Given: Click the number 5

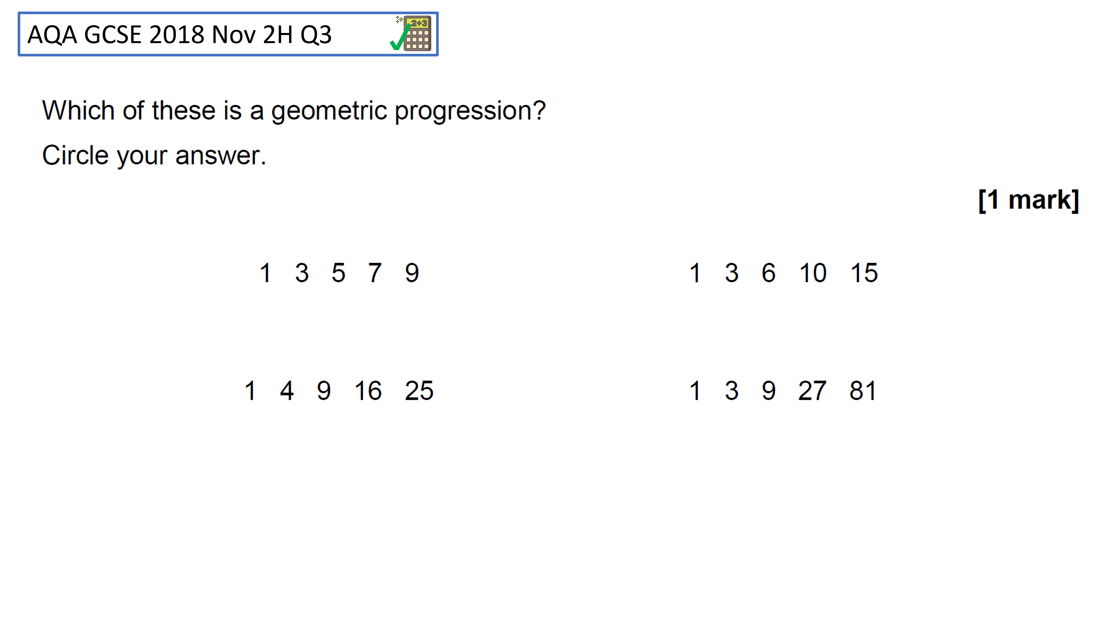Looking at the screenshot, I should (339, 273).
